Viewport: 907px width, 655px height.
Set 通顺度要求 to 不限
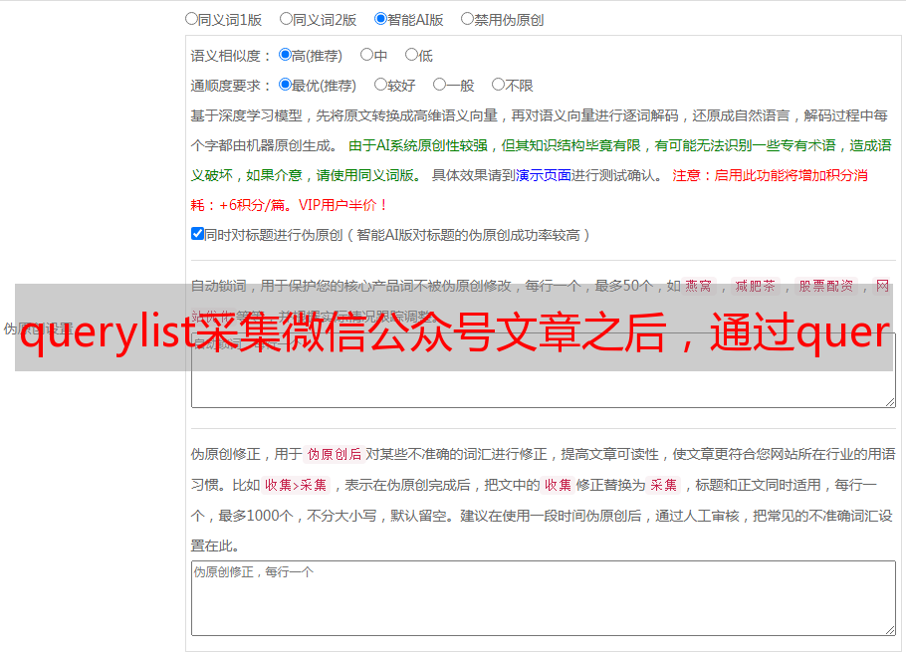click(498, 86)
